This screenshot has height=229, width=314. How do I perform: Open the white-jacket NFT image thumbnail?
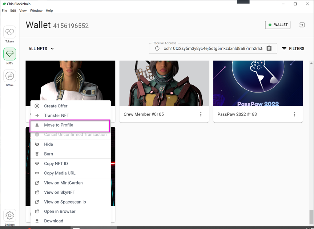pos(71,80)
